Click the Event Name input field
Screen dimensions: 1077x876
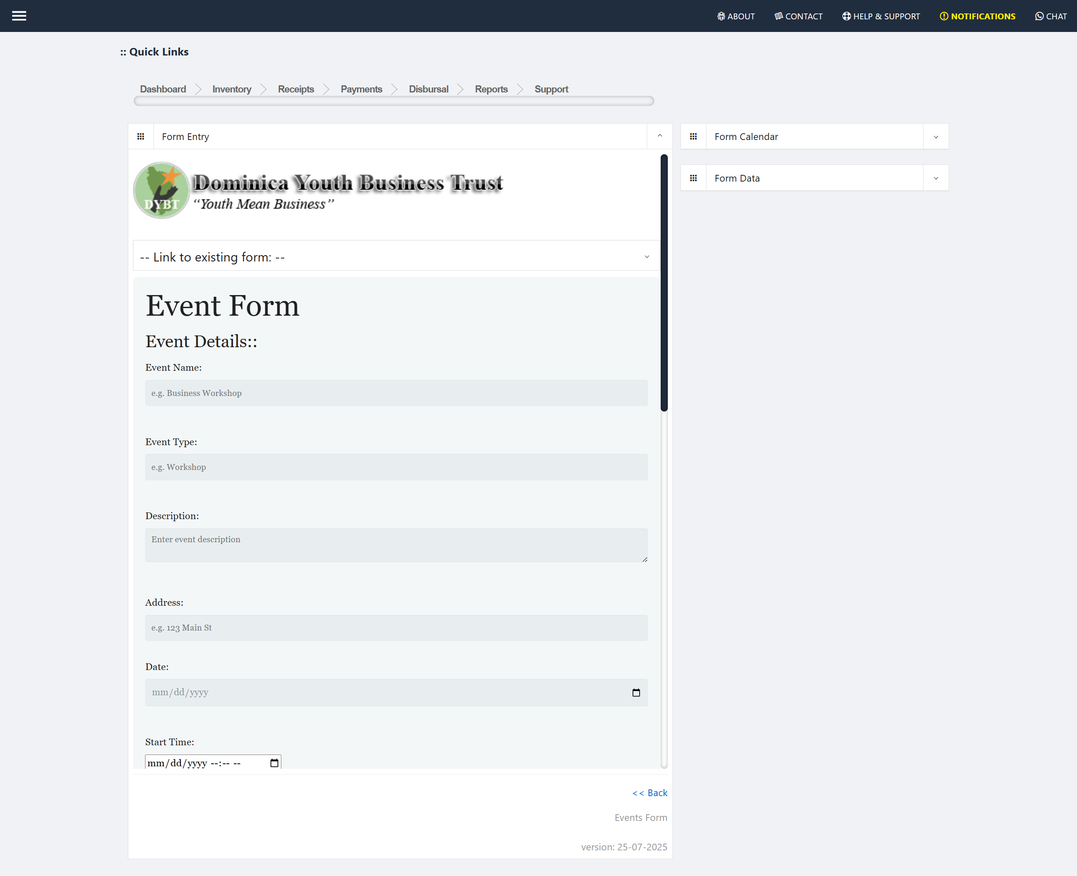[397, 393]
